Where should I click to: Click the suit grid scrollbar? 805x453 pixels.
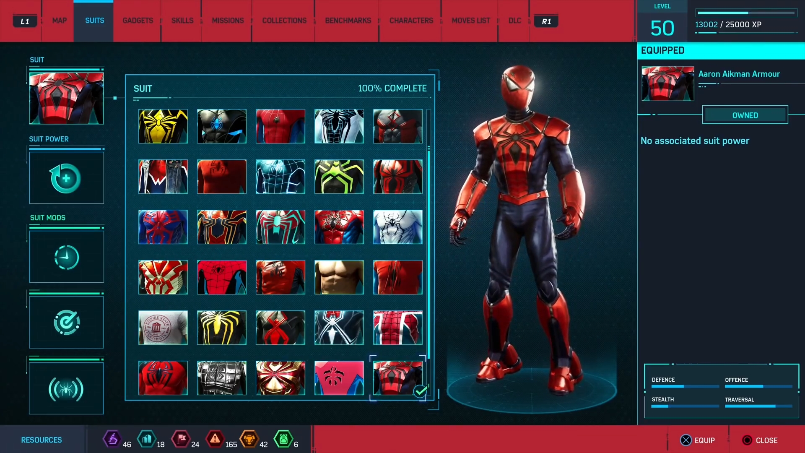tap(428, 254)
